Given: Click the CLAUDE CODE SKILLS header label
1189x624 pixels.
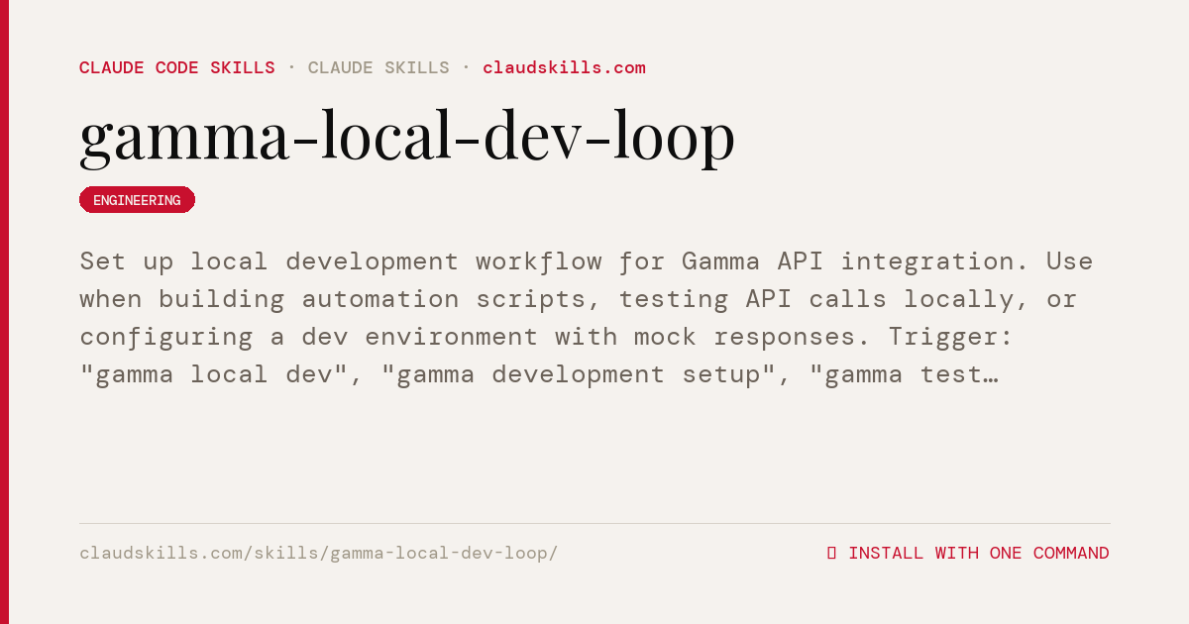Looking at the screenshot, I should tap(177, 67).
